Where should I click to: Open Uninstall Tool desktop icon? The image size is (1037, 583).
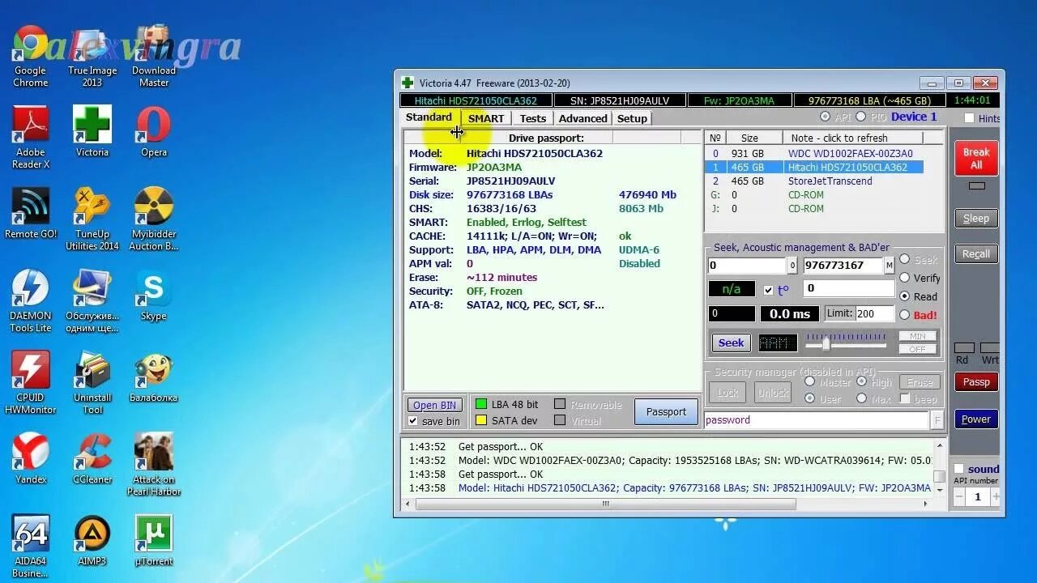(92, 383)
